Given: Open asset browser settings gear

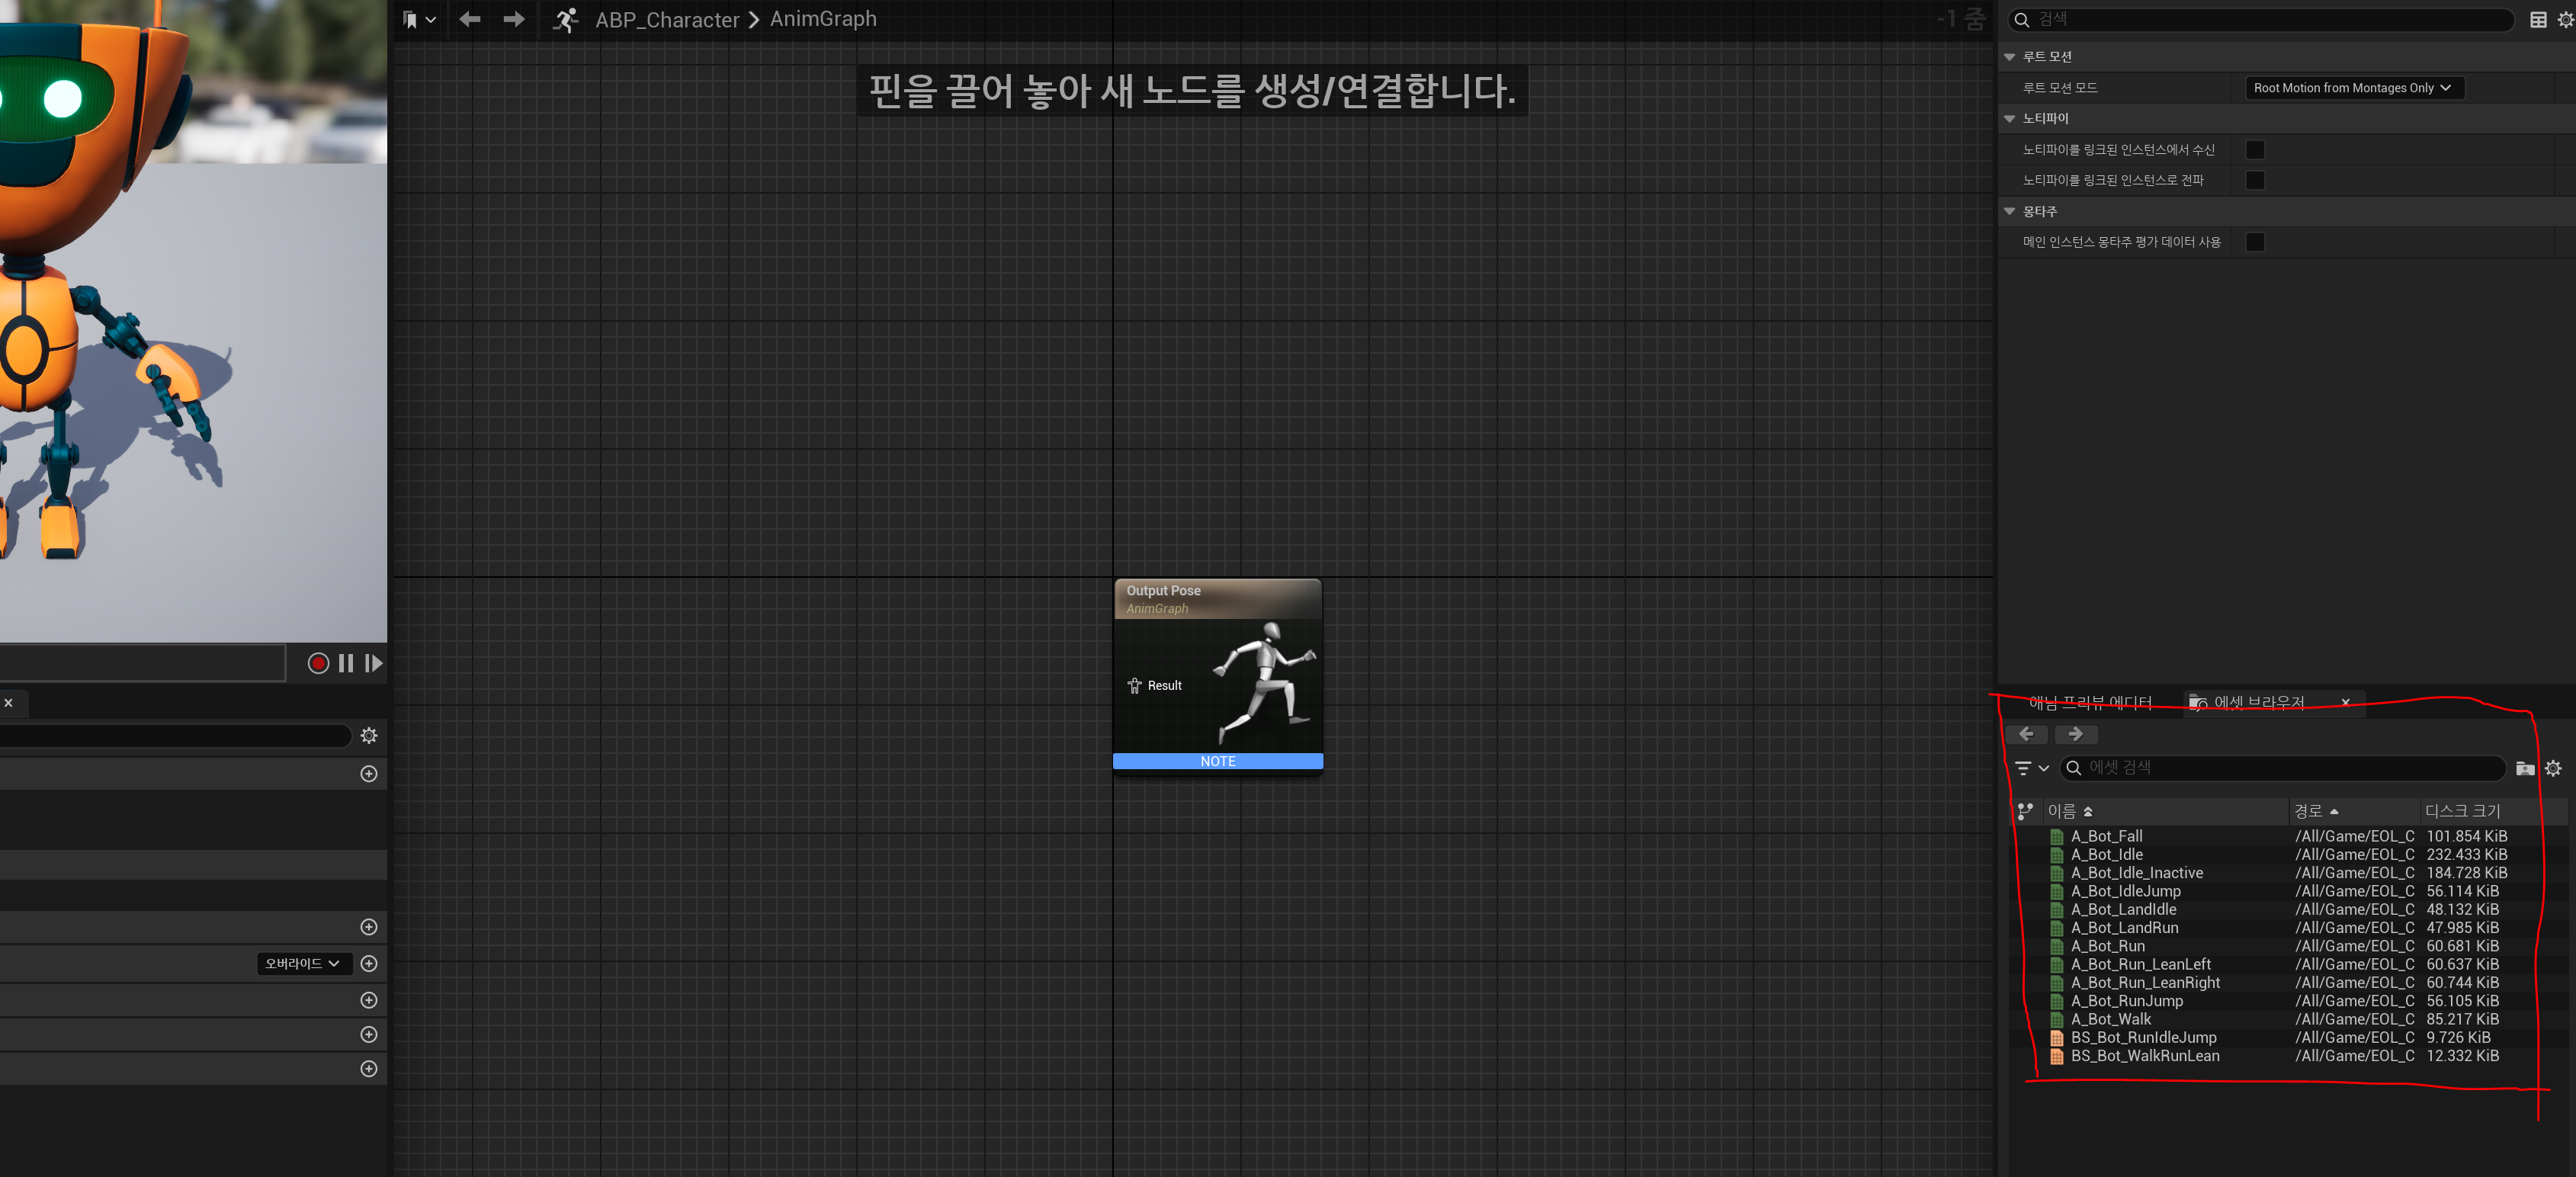Looking at the screenshot, I should pyautogui.click(x=2553, y=768).
